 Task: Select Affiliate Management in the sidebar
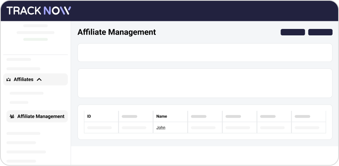coord(37,117)
